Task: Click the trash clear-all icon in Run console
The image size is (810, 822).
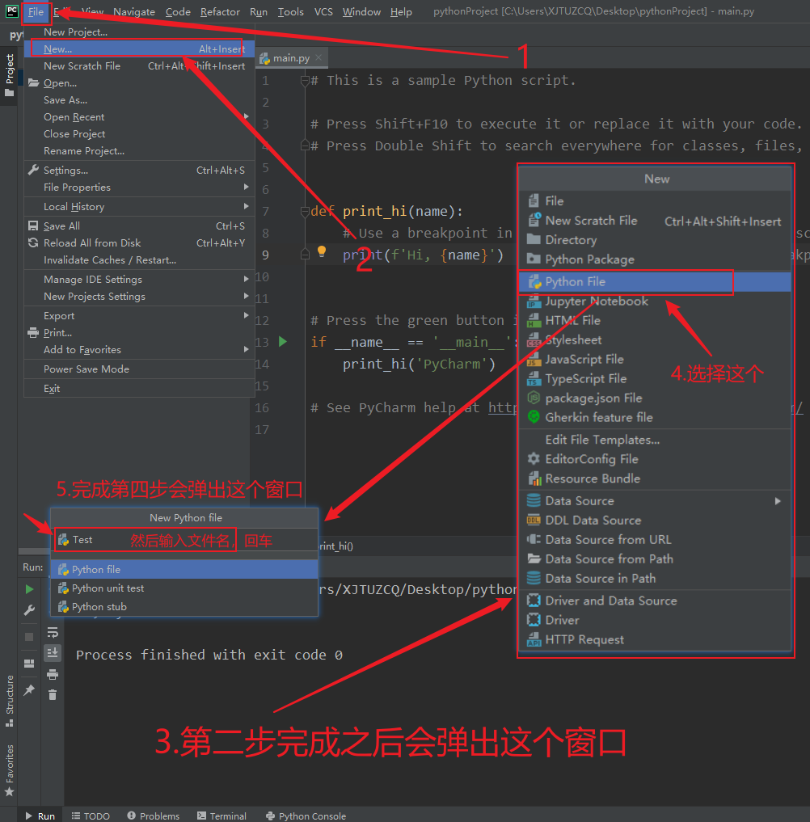Action: point(53,695)
